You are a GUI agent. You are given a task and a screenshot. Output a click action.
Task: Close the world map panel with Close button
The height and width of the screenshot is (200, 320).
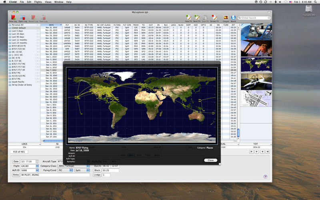210,160
